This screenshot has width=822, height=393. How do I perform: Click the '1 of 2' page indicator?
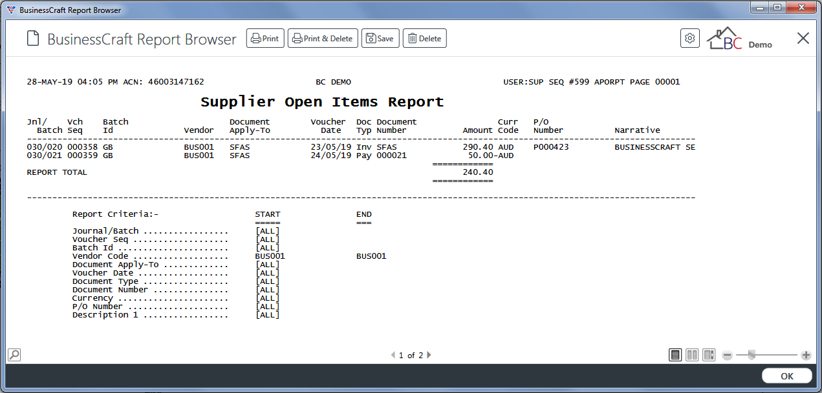point(411,355)
